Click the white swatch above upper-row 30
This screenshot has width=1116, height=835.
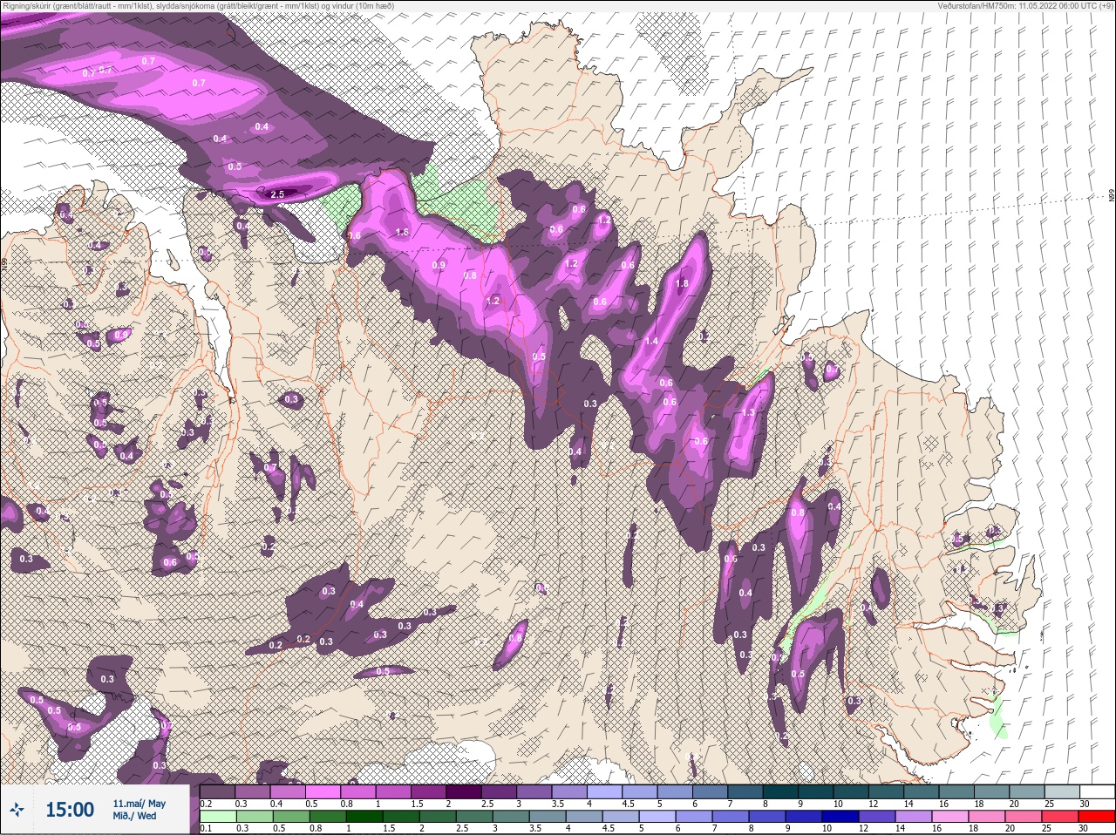pos(1097,791)
